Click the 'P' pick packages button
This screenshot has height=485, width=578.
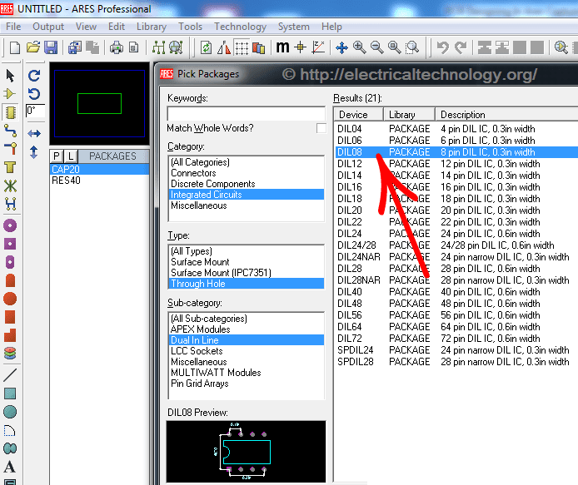pyautogui.click(x=57, y=156)
